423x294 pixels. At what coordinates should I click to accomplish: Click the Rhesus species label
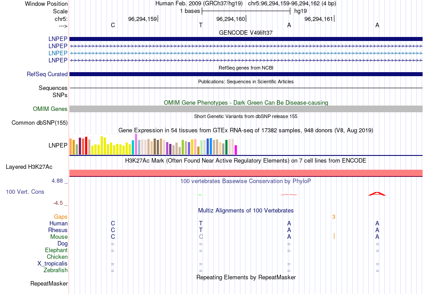coord(58,230)
